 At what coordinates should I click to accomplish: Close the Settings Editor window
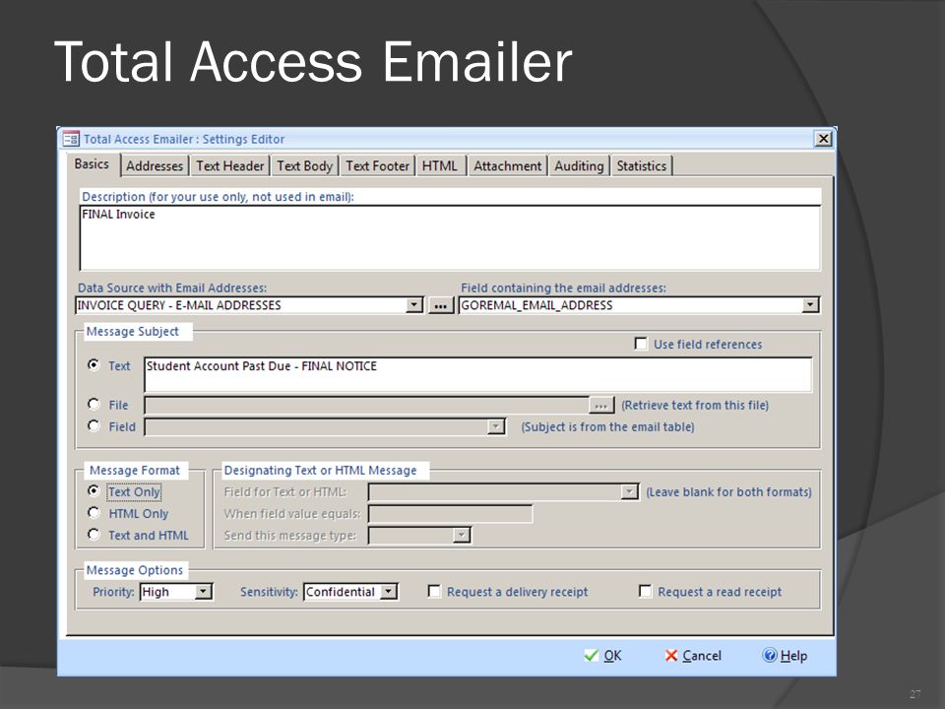point(823,139)
